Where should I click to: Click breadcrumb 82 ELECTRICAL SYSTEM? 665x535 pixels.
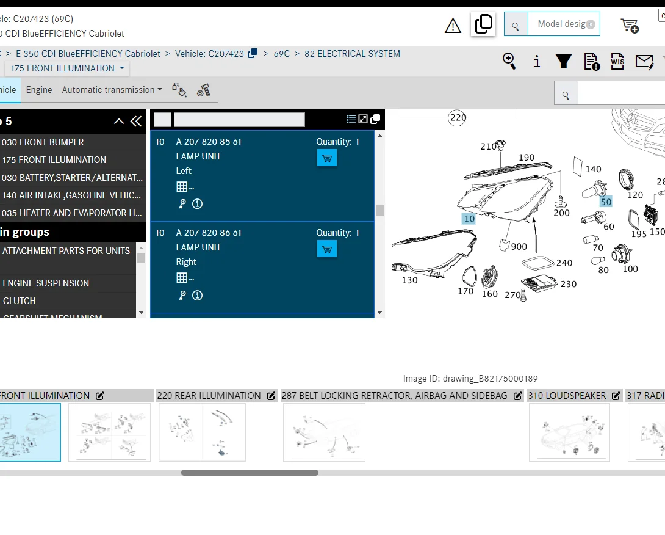pos(352,54)
